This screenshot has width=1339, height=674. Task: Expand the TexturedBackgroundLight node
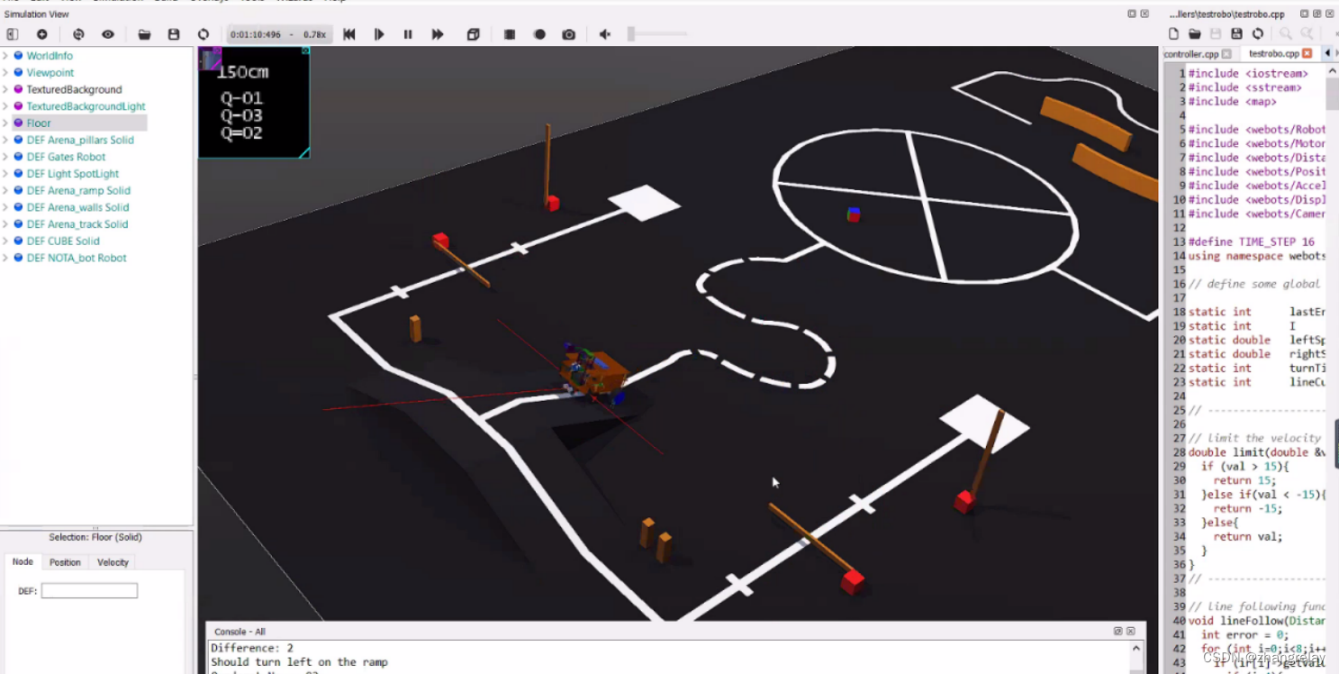(5, 106)
